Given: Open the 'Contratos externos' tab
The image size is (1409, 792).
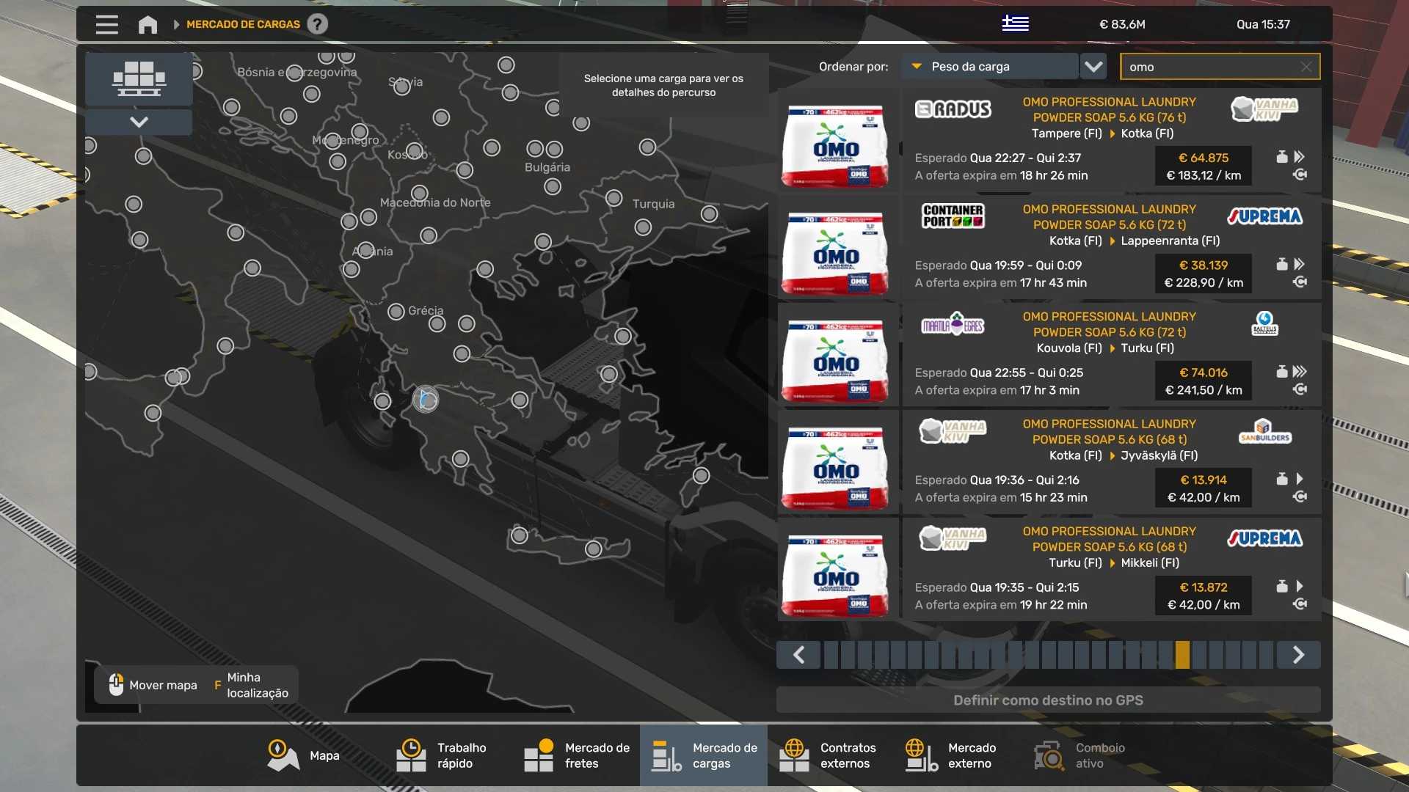Looking at the screenshot, I should tap(831, 756).
